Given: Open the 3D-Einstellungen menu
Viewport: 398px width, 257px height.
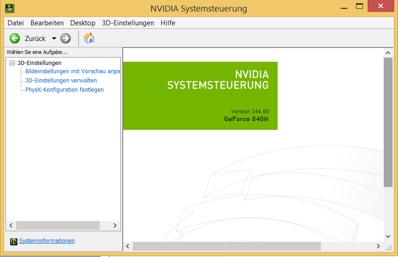Looking at the screenshot, I should click(128, 23).
